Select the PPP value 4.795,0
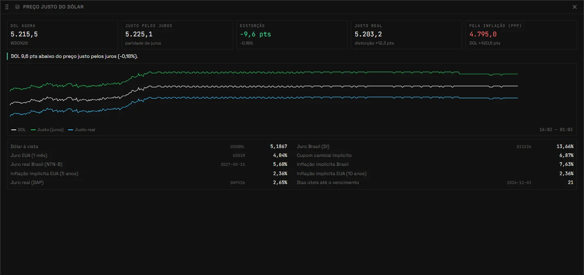Viewport: 584px width, 275px height. click(483, 34)
